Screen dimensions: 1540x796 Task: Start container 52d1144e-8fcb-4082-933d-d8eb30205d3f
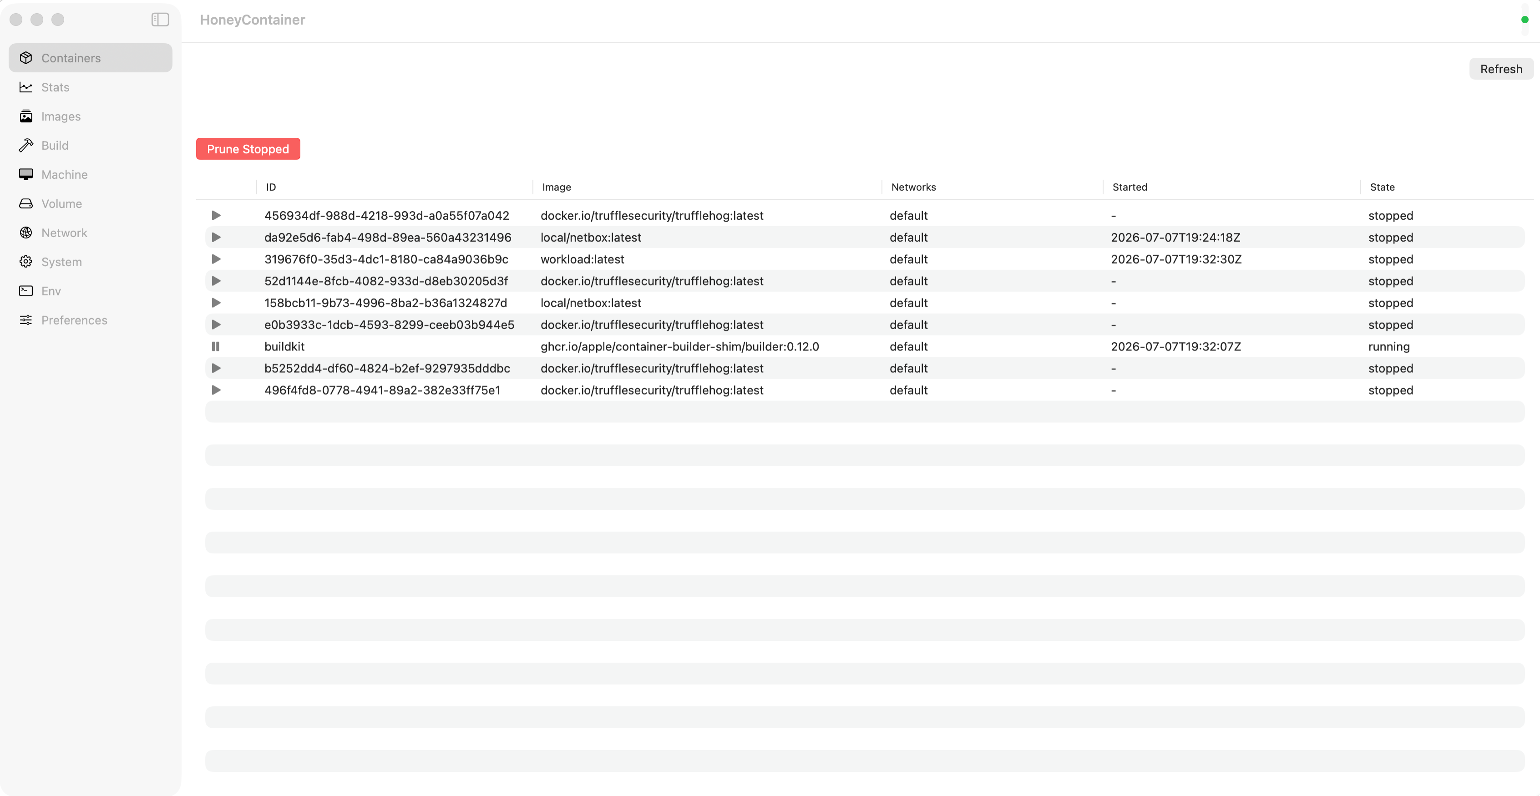[216, 281]
